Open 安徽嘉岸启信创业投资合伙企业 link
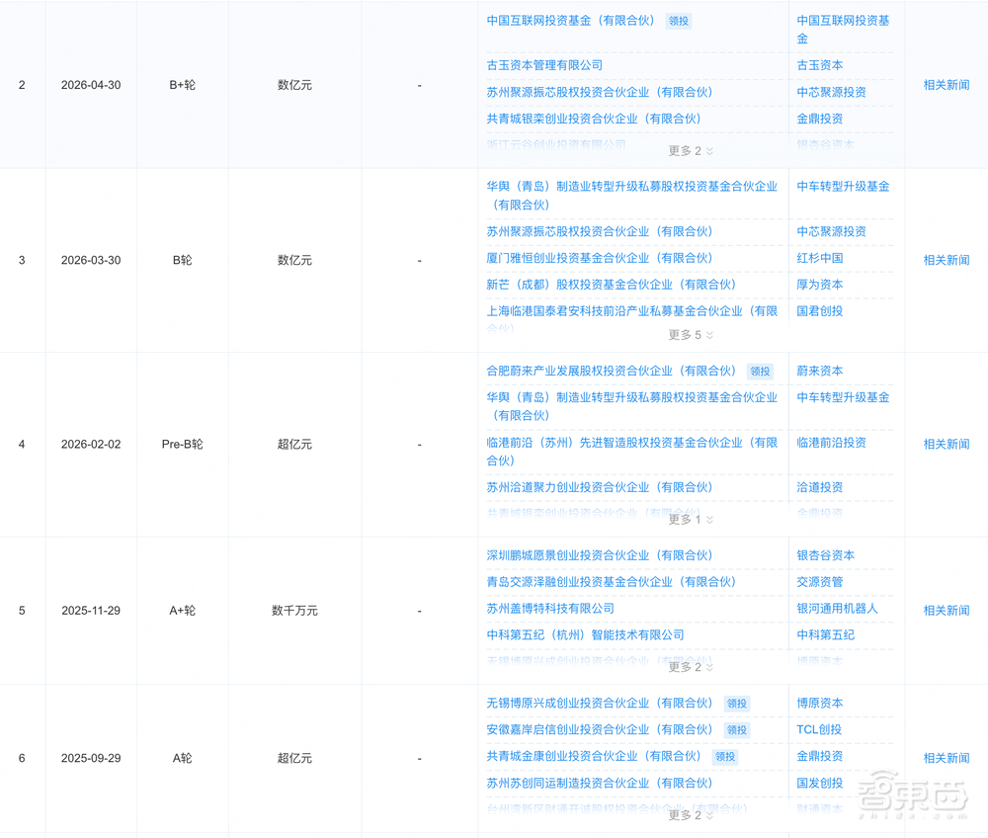 (x=600, y=729)
